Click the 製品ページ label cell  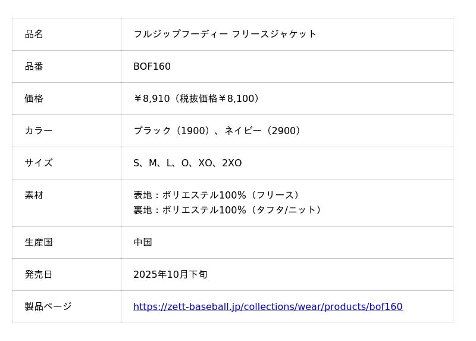pyautogui.click(x=48, y=306)
